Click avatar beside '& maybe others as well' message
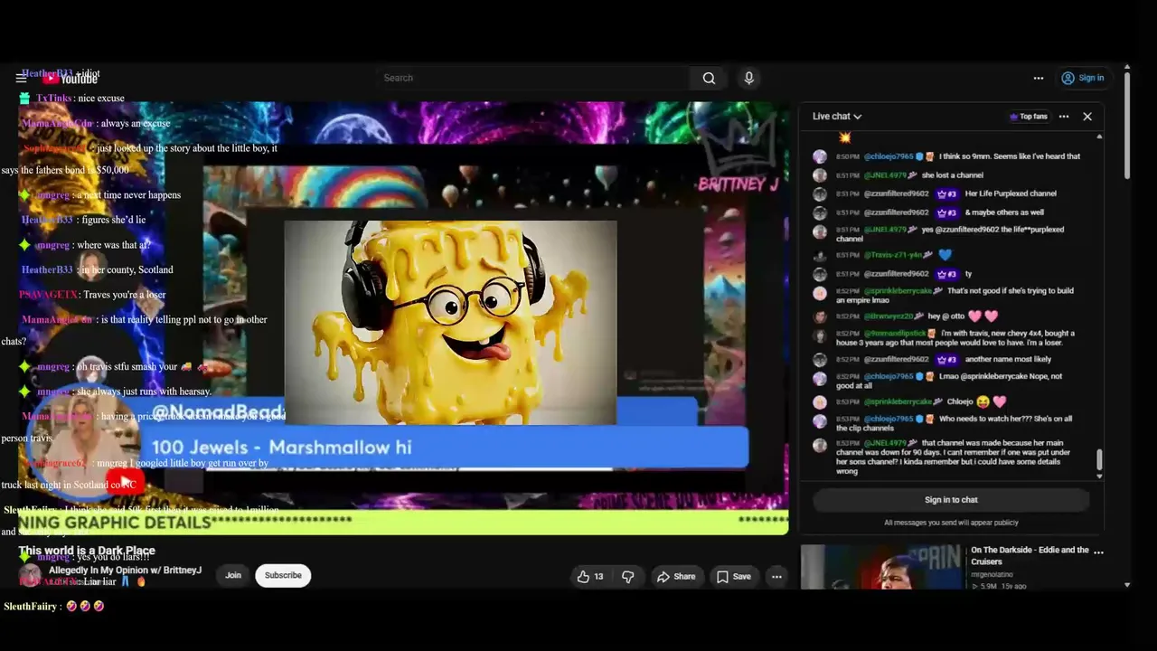This screenshot has height=651, width=1157. [x=820, y=212]
